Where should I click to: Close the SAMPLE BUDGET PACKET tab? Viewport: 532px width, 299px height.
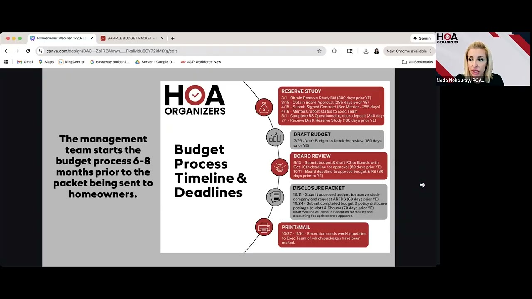(162, 38)
